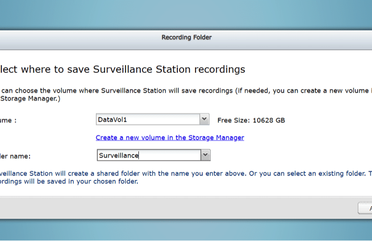The height and width of the screenshot is (241, 372).
Task: Select the DataVol1 volume combo box
Action: click(x=153, y=119)
